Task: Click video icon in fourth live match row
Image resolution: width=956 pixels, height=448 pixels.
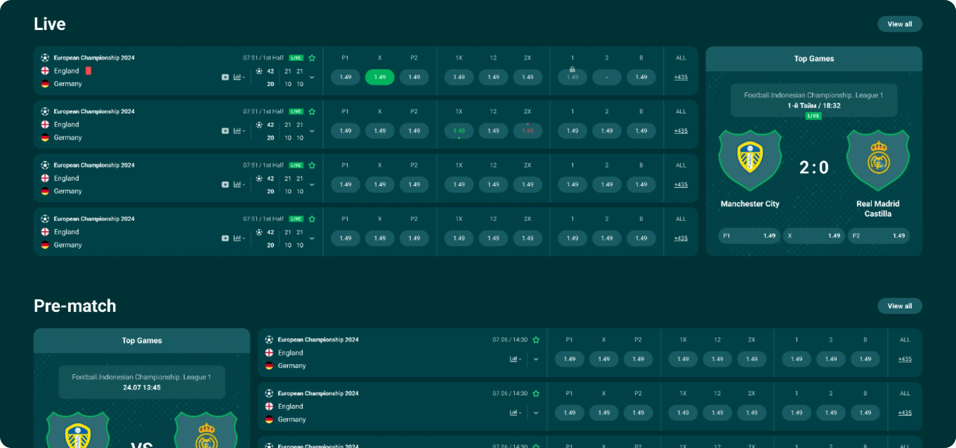Action: pos(225,238)
